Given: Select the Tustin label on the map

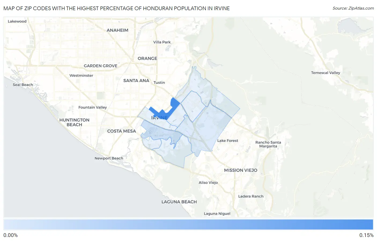Looking at the screenshot, I should point(159,83).
